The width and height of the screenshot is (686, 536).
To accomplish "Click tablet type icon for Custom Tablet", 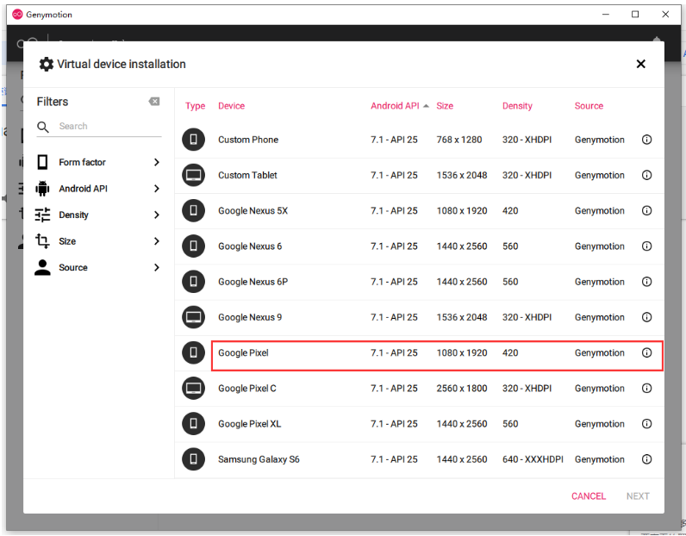I will 193,175.
